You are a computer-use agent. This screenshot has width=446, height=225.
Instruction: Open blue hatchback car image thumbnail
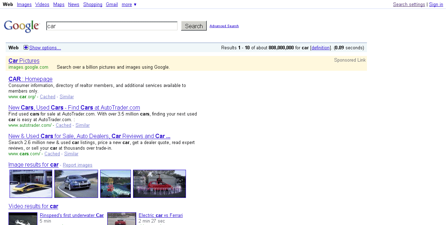(76, 184)
